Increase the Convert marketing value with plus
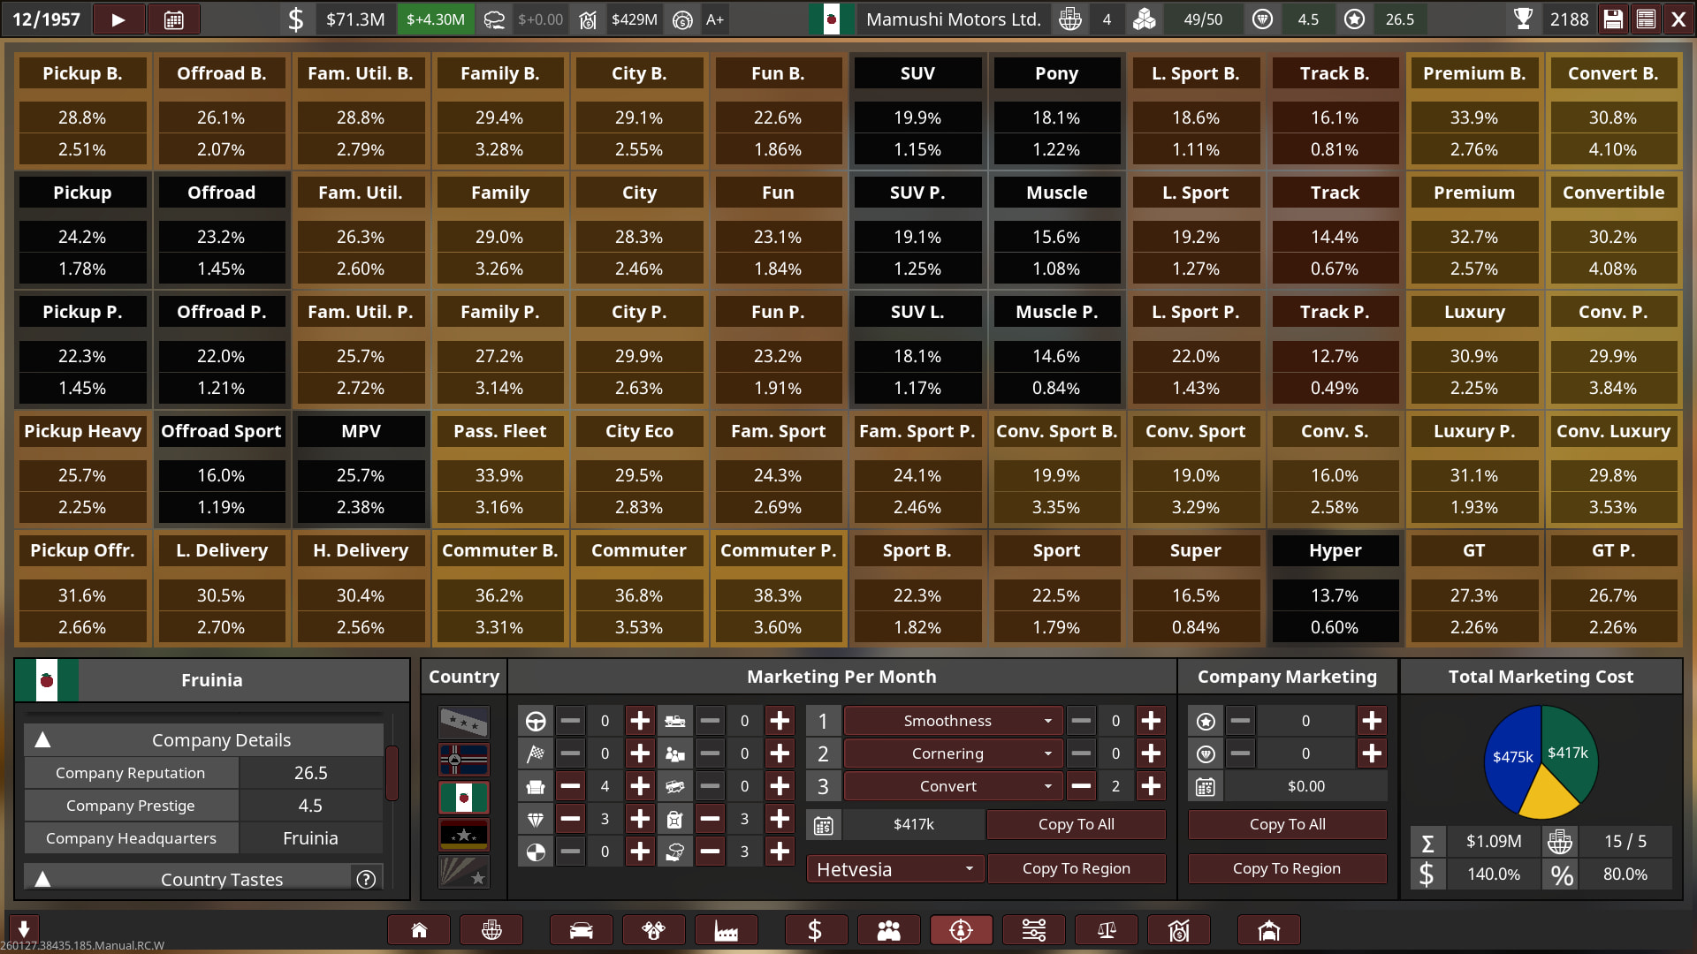This screenshot has height=954, width=1697. (x=1150, y=786)
